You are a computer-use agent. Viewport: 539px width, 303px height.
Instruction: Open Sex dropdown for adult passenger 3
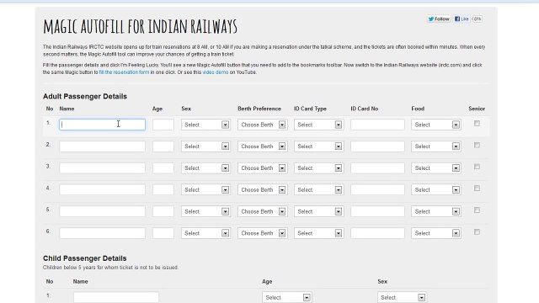(205, 168)
